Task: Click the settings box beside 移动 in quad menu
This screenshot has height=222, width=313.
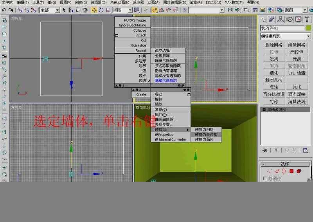Action: pos(189,94)
